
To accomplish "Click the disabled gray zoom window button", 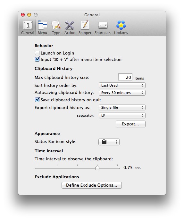I will click(x=36, y=15).
